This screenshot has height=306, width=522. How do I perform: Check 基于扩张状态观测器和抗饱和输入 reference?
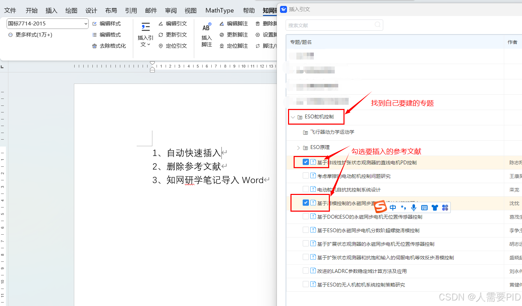306,257
